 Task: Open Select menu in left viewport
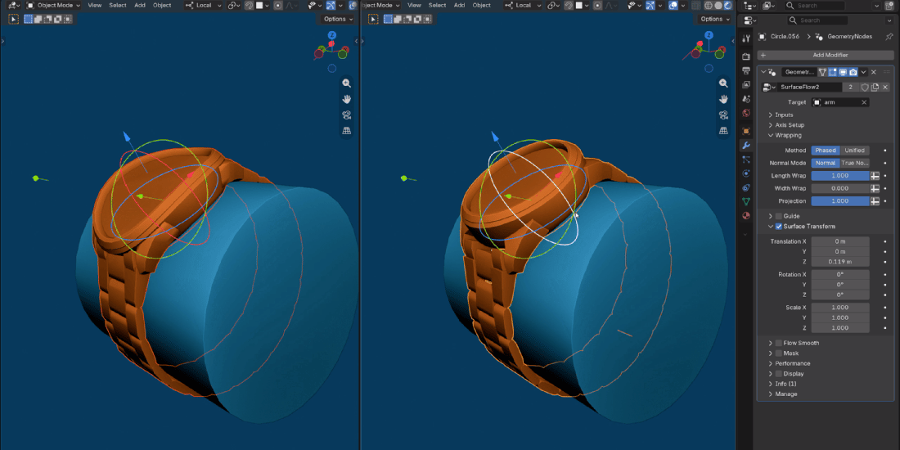coord(118,5)
